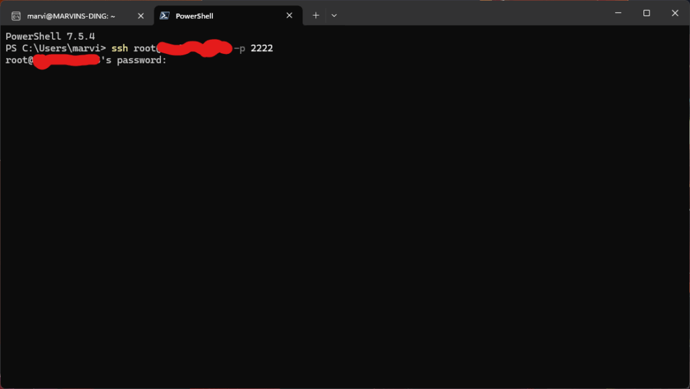Open the new tab profile dropdown chevron

334,15
